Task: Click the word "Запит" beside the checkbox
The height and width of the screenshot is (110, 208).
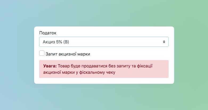Action: coord(51,54)
